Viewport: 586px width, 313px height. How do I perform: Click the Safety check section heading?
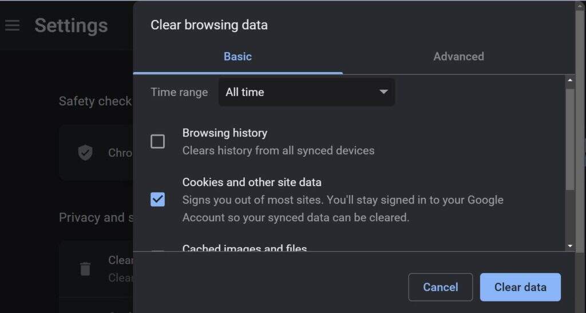click(95, 101)
